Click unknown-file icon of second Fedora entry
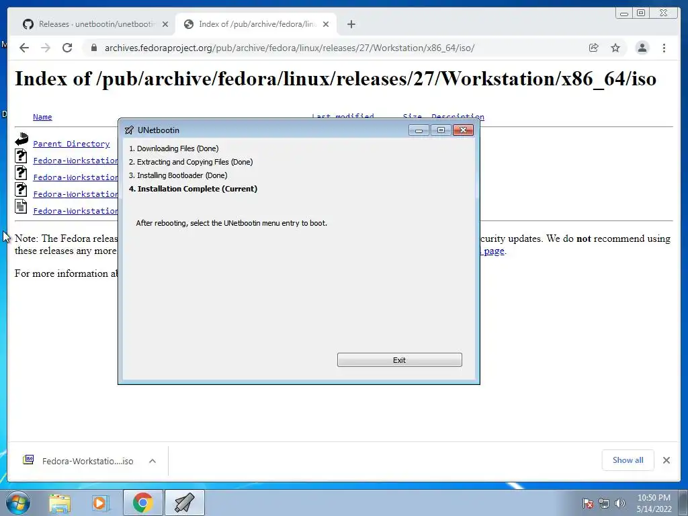 21,173
